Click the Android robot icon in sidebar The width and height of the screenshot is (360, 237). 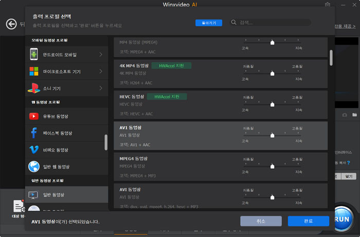click(x=34, y=54)
